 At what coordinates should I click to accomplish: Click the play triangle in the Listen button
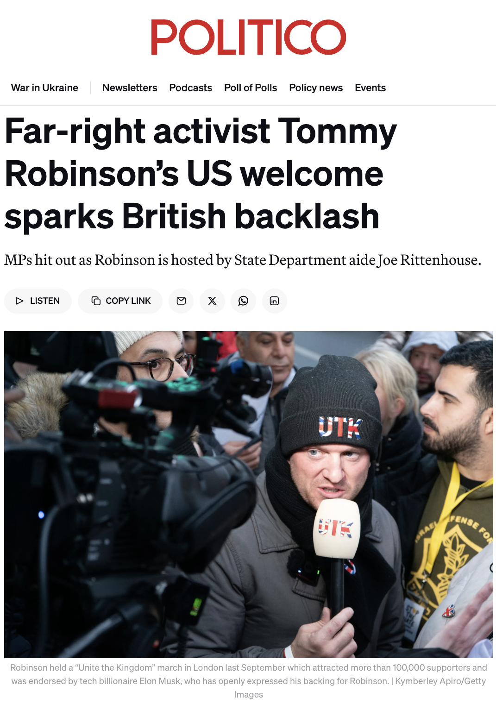[x=19, y=301]
